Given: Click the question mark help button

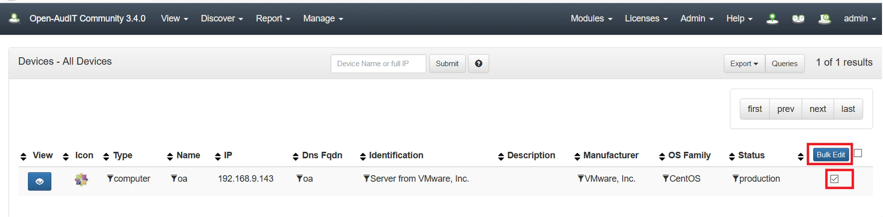Looking at the screenshot, I should (x=479, y=64).
